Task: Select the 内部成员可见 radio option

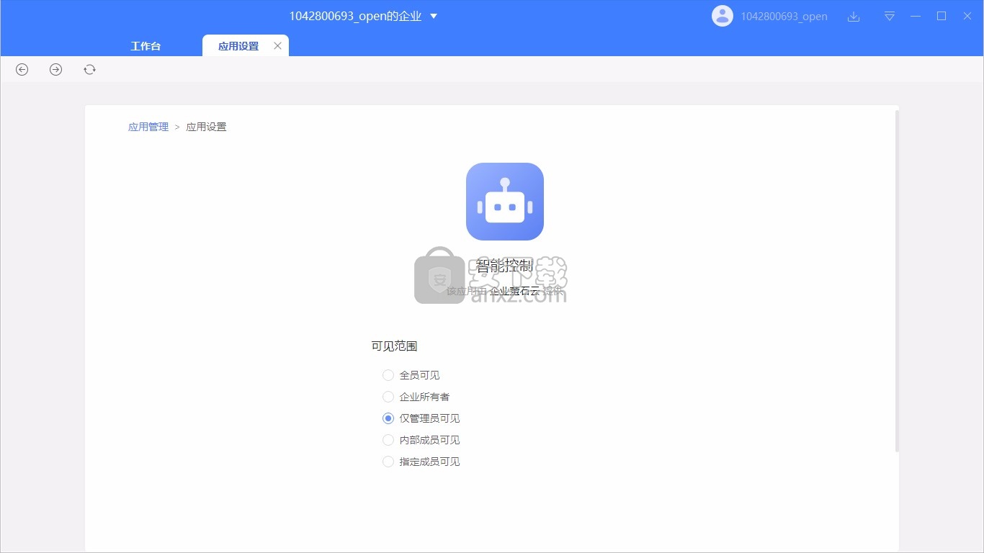Action: (x=388, y=440)
